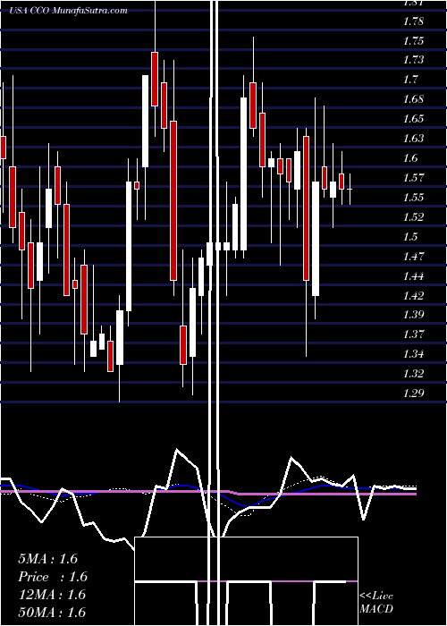
Task: Select the 1.7 price axis label
Action: tap(409, 80)
